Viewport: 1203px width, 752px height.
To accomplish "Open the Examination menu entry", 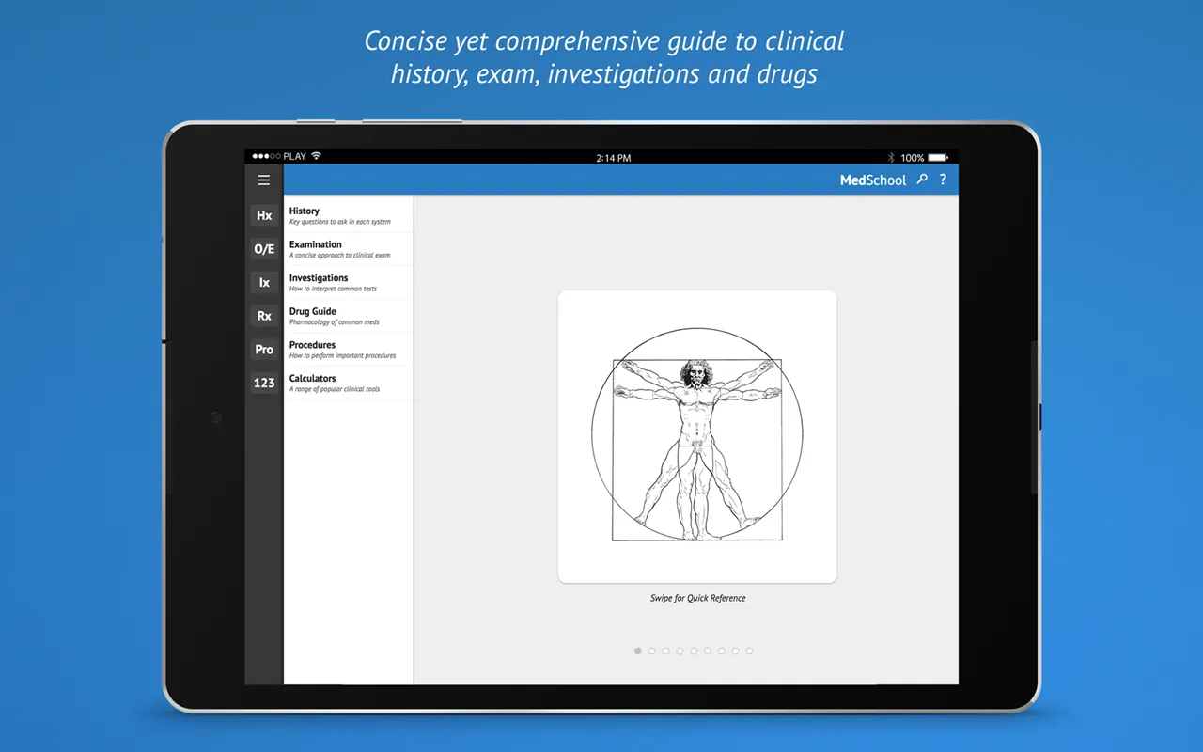I will point(349,249).
